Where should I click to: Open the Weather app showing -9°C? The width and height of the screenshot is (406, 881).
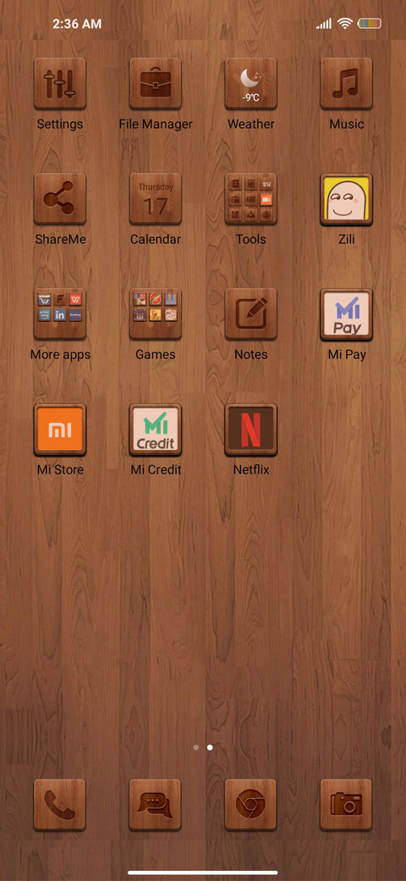point(250,83)
